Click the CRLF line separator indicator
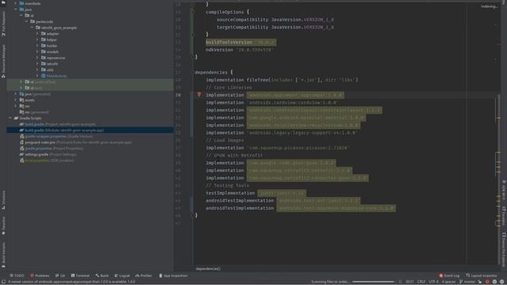Screen dimensions: 507x285 pos(421,282)
